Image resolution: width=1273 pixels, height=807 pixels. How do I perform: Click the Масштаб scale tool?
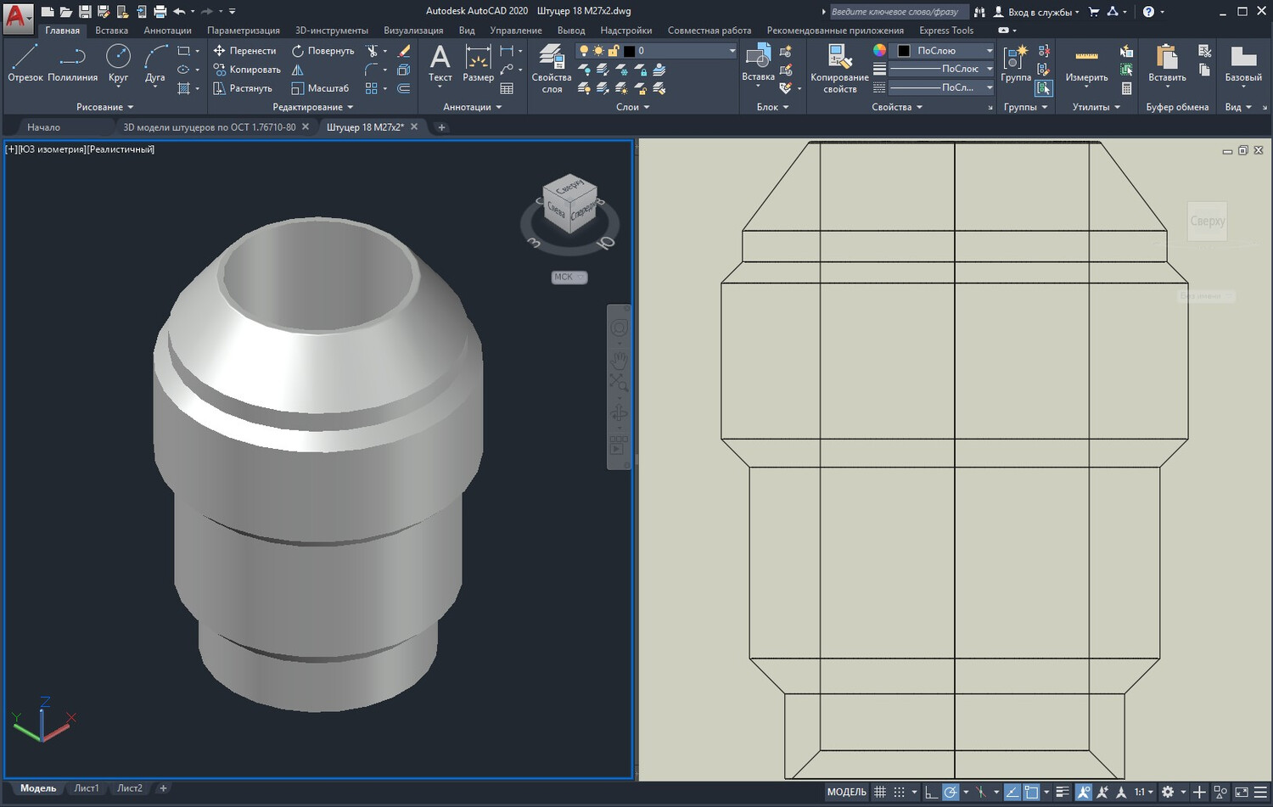point(320,88)
